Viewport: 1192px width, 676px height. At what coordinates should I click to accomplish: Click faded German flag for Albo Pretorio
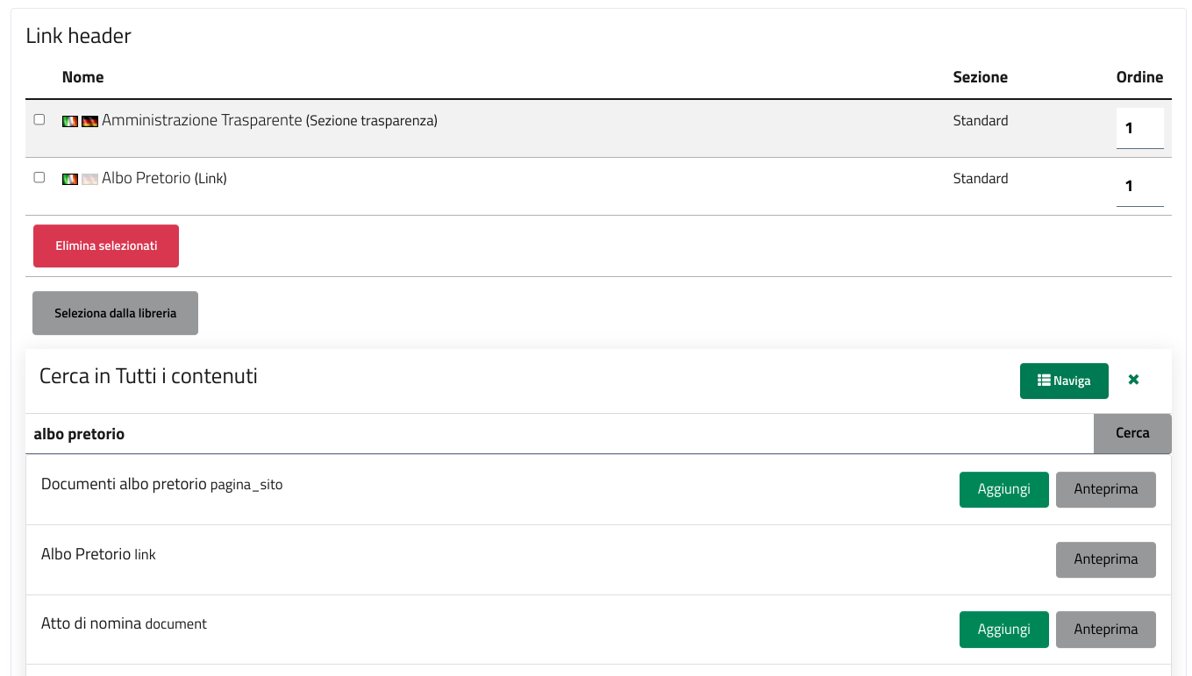coord(89,179)
